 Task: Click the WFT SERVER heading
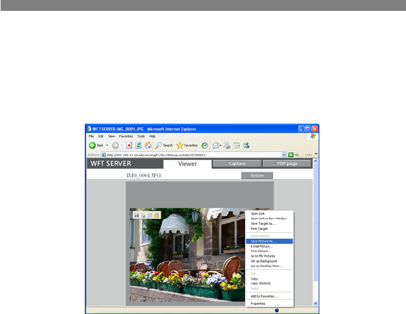click(x=111, y=164)
